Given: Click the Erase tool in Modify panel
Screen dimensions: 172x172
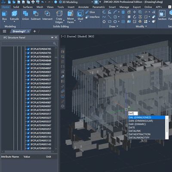Looking at the screenshot, I should coord(154,17).
